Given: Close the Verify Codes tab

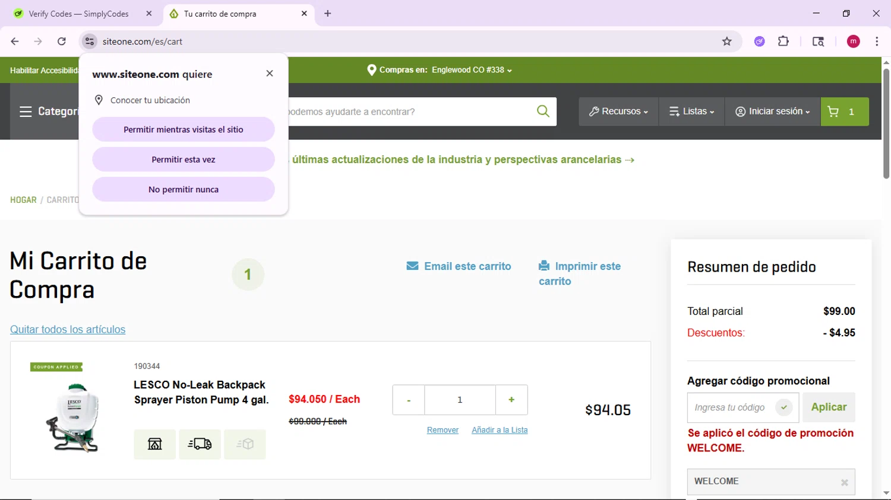Looking at the screenshot, I should click(x=149, y=14).
